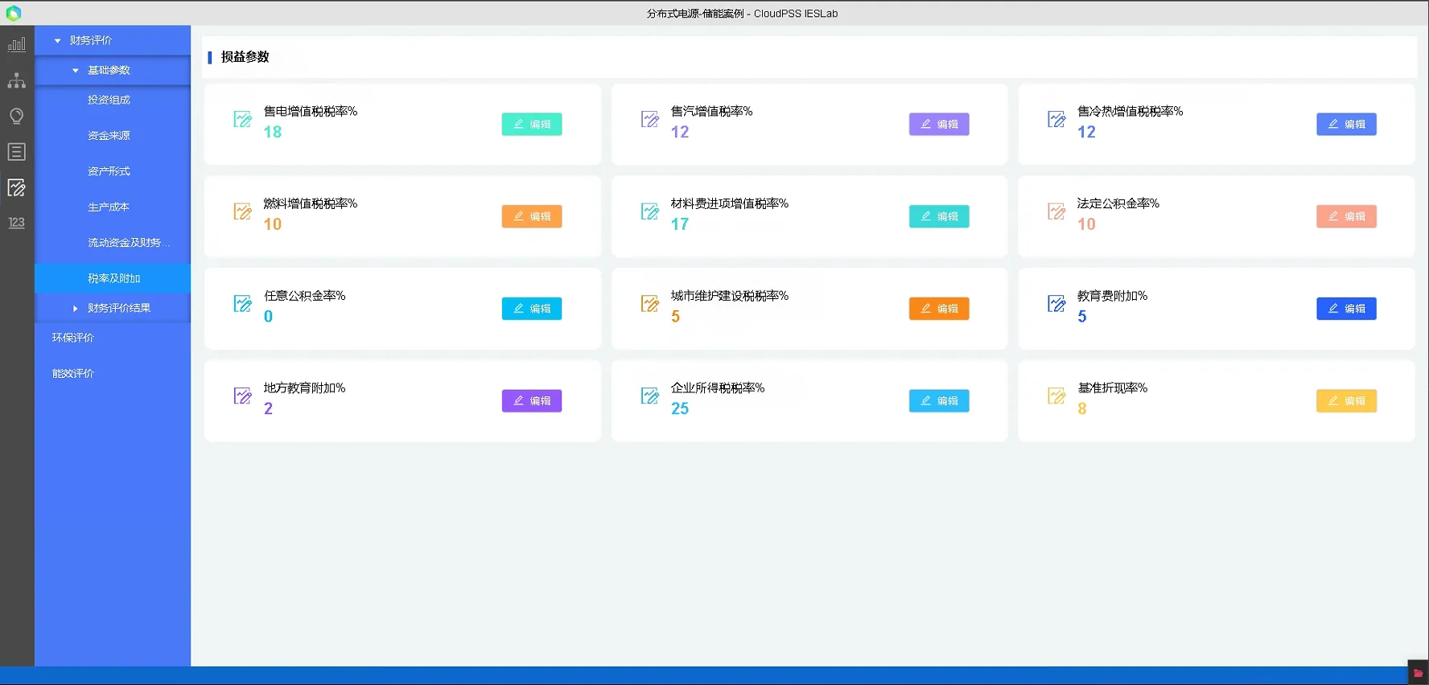Image resolution: width=1429 pixels, height=685 pixels.
Task: Click the 财务评价 section label
Action: tap(91, 40)
